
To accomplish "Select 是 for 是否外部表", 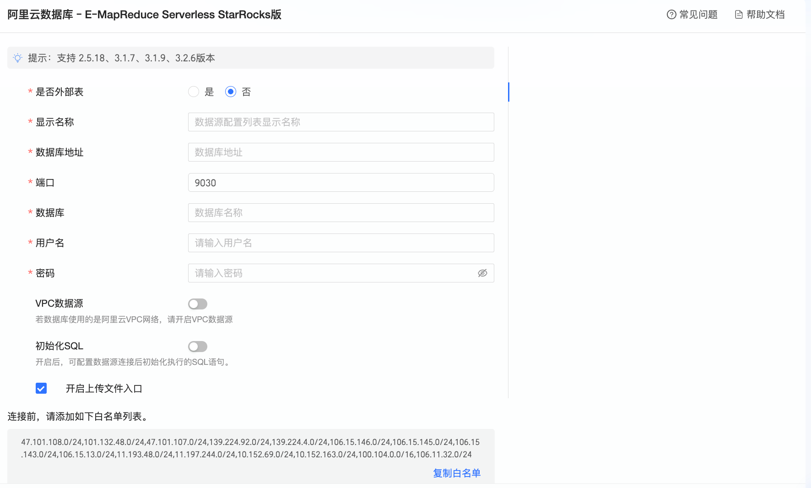I will click(194, 92).
